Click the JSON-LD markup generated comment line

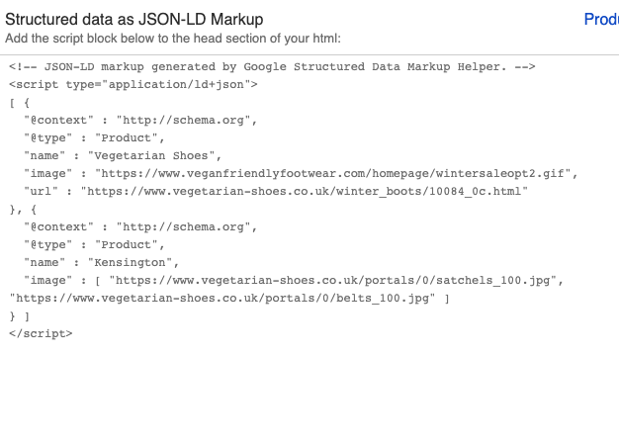(272, 66)
